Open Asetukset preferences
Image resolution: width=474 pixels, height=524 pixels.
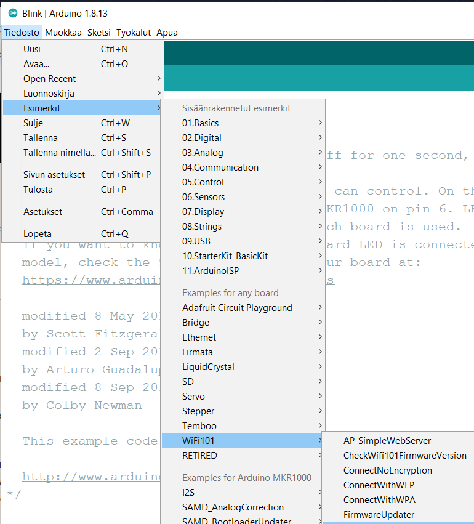[82, 212]
